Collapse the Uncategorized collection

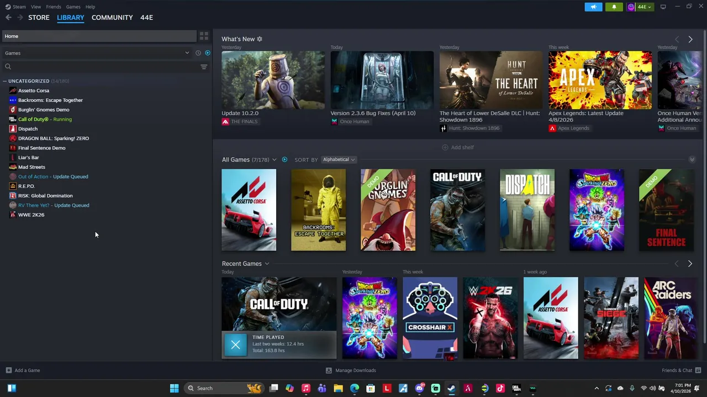click(5, 81)
